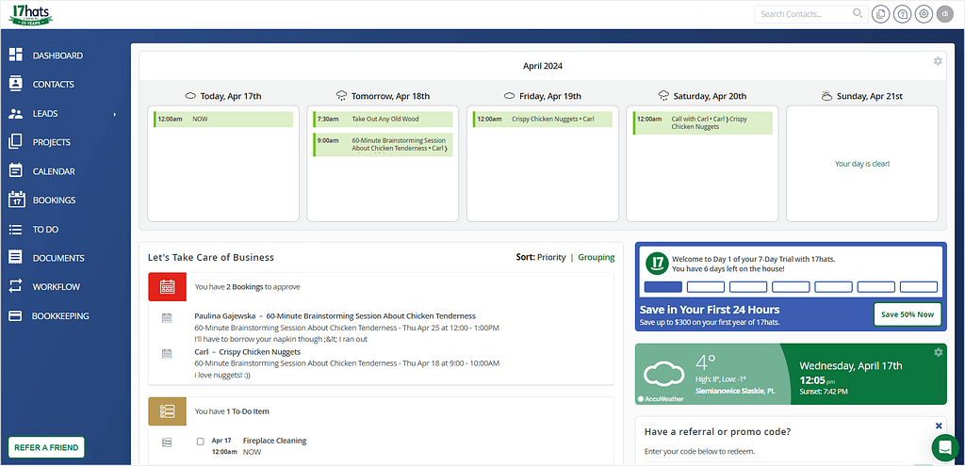The height and width of the screenshot is (466, 965).
Task: Click Your day is clear! message
Action: coord(862,164)
